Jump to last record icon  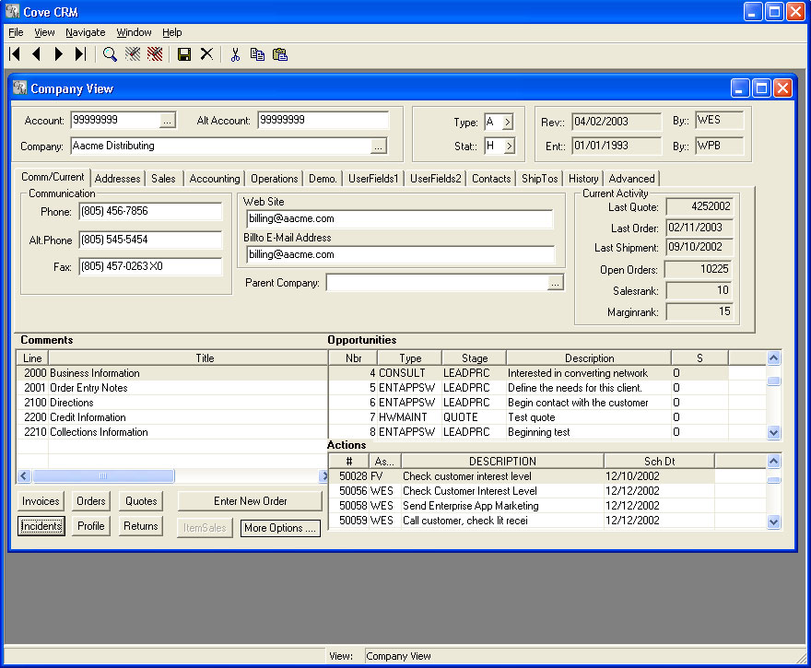[80, 53]
